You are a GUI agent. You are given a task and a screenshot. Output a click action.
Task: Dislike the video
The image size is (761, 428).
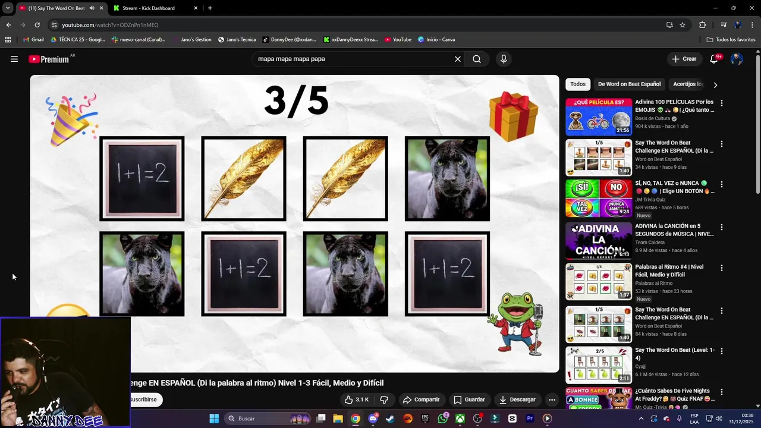tap(384, 399)
